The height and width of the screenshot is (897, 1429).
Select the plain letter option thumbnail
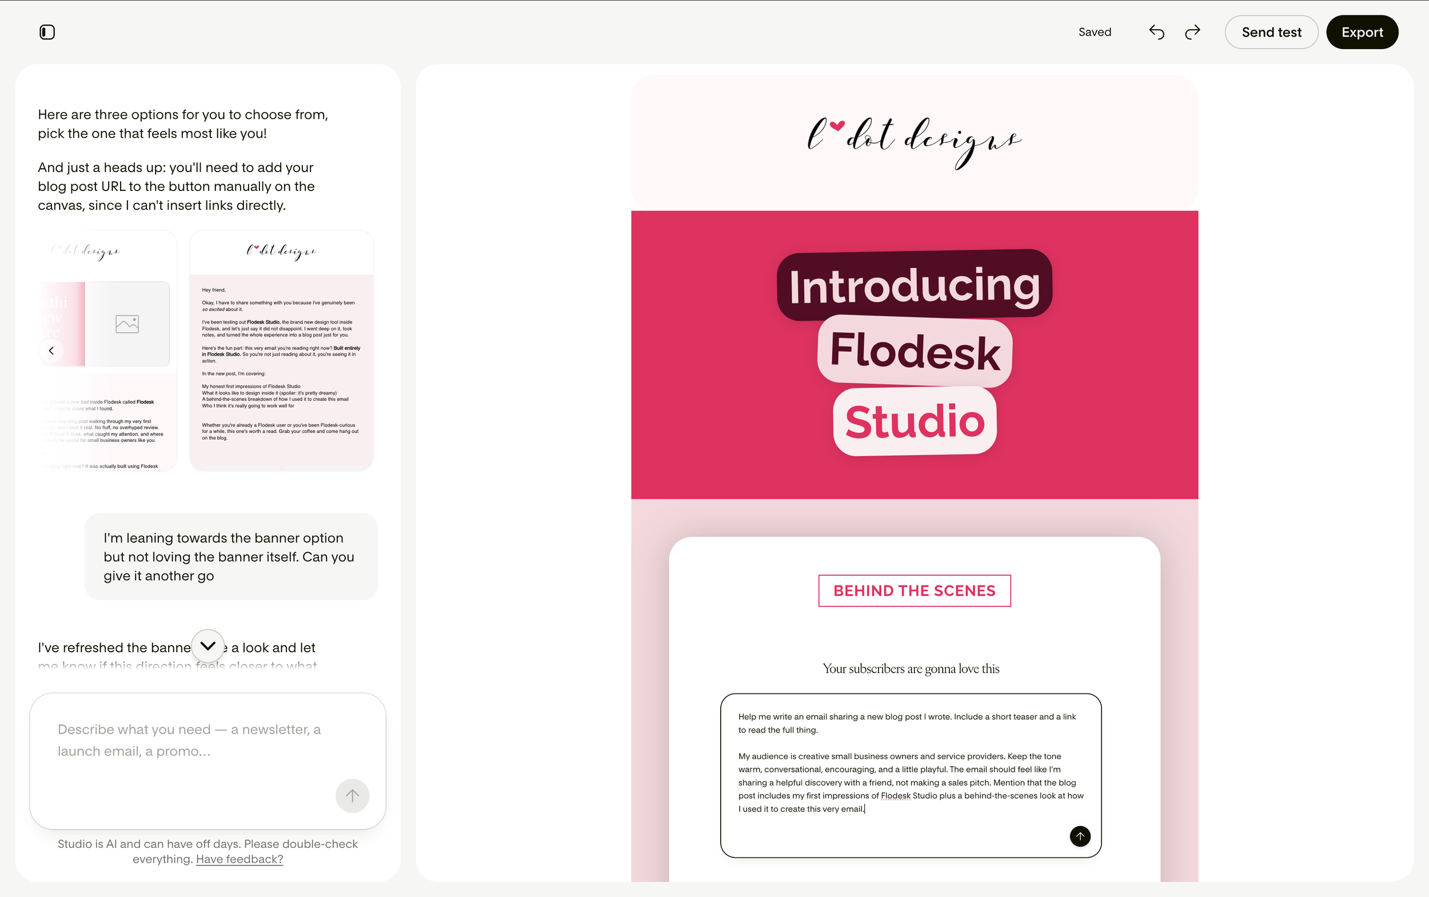pyautogui.click(x=281, y=350)
